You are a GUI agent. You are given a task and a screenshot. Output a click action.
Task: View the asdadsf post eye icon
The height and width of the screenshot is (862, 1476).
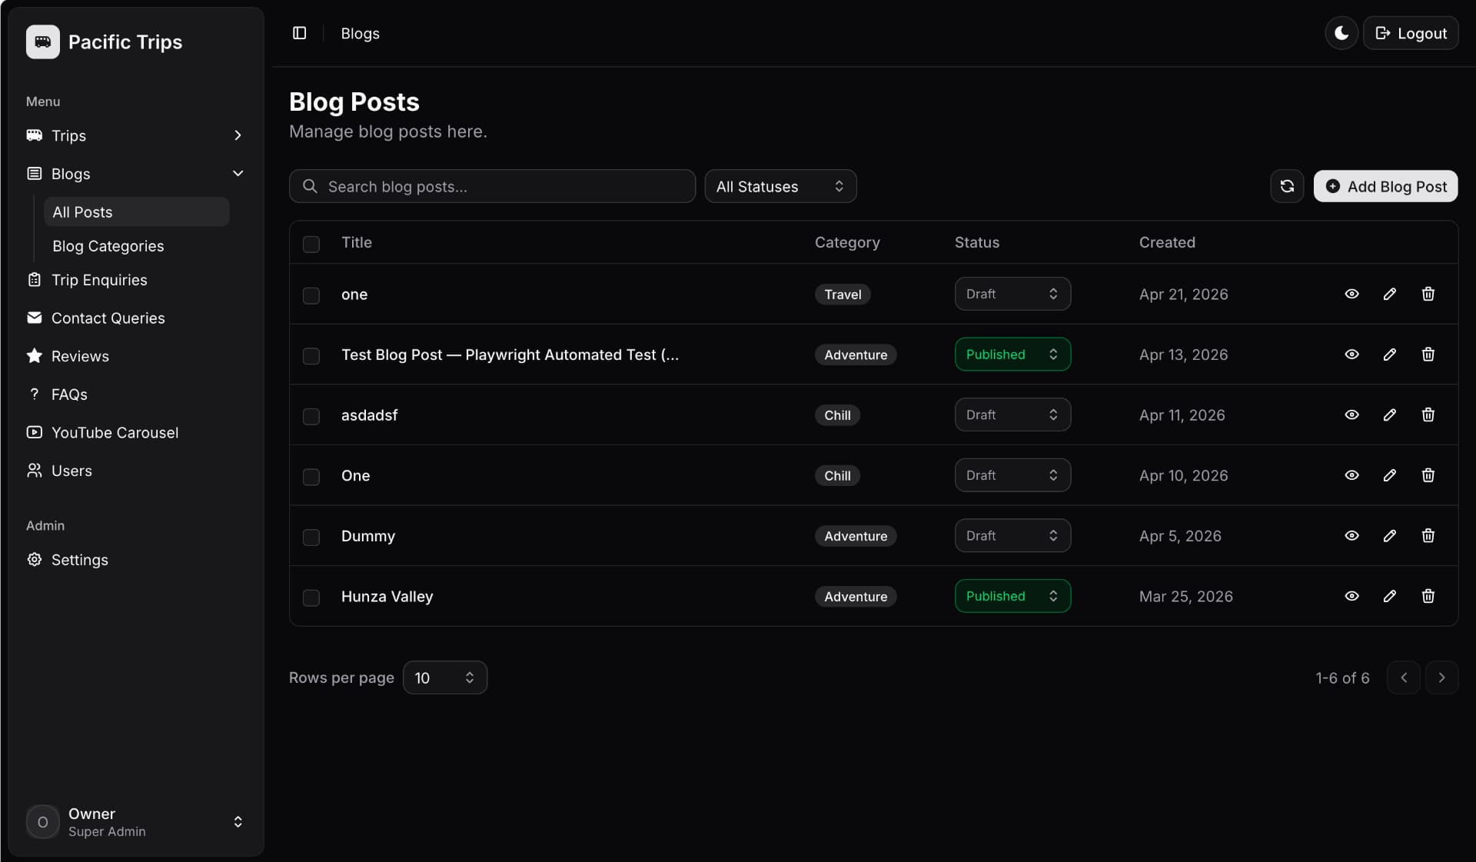(x=1351, y=414)
